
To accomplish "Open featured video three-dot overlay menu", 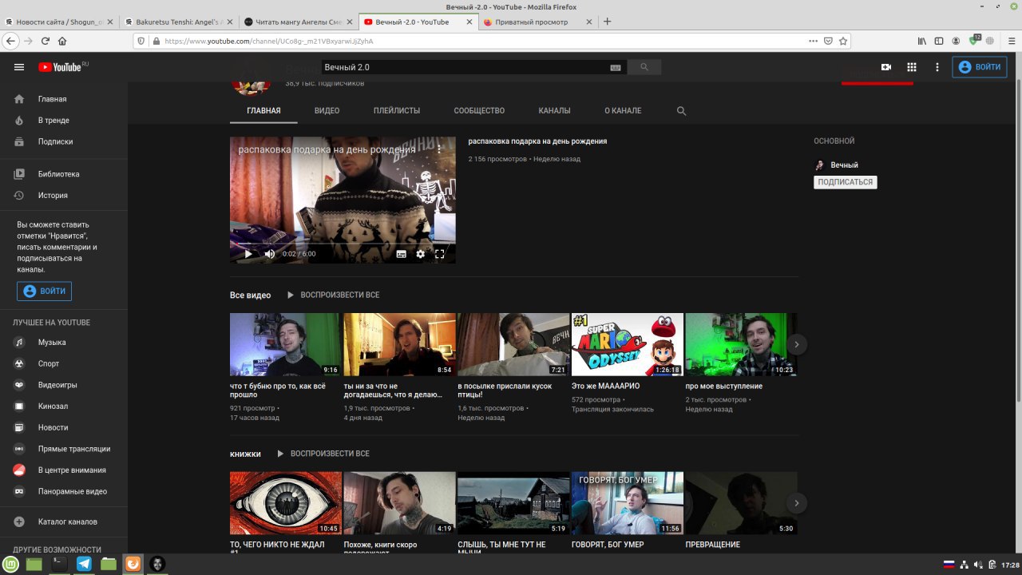I will (x=439, y=149).
